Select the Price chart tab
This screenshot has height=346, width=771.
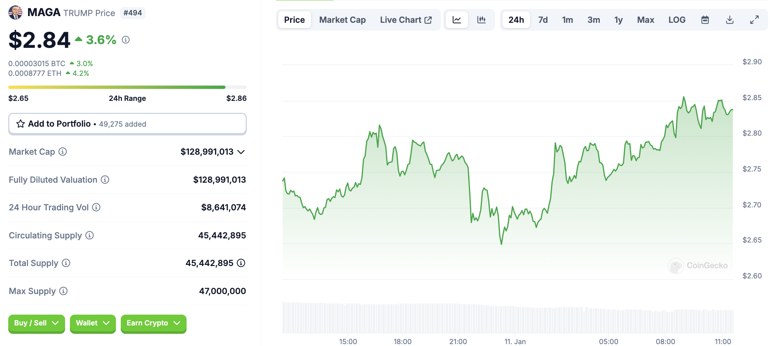click(294, 20)
